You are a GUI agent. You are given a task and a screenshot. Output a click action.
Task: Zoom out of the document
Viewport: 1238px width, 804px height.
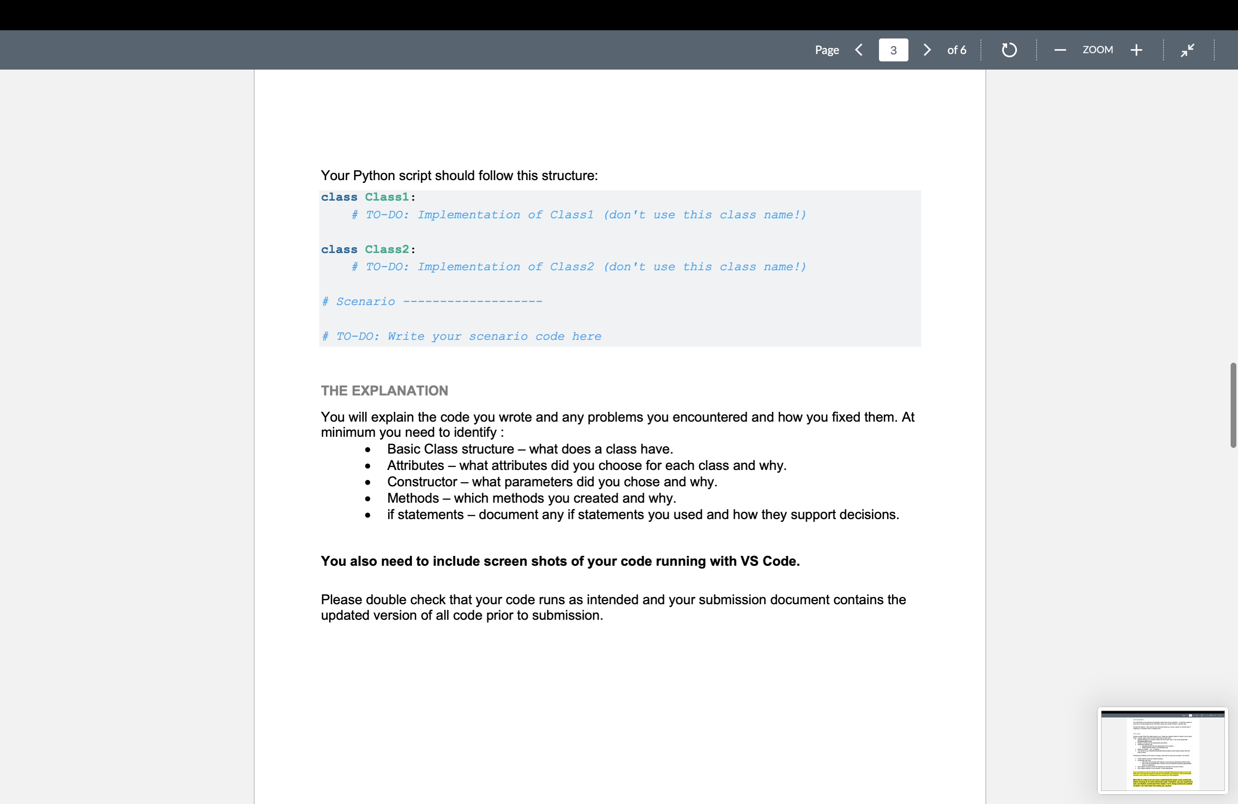coord(1060,50)
